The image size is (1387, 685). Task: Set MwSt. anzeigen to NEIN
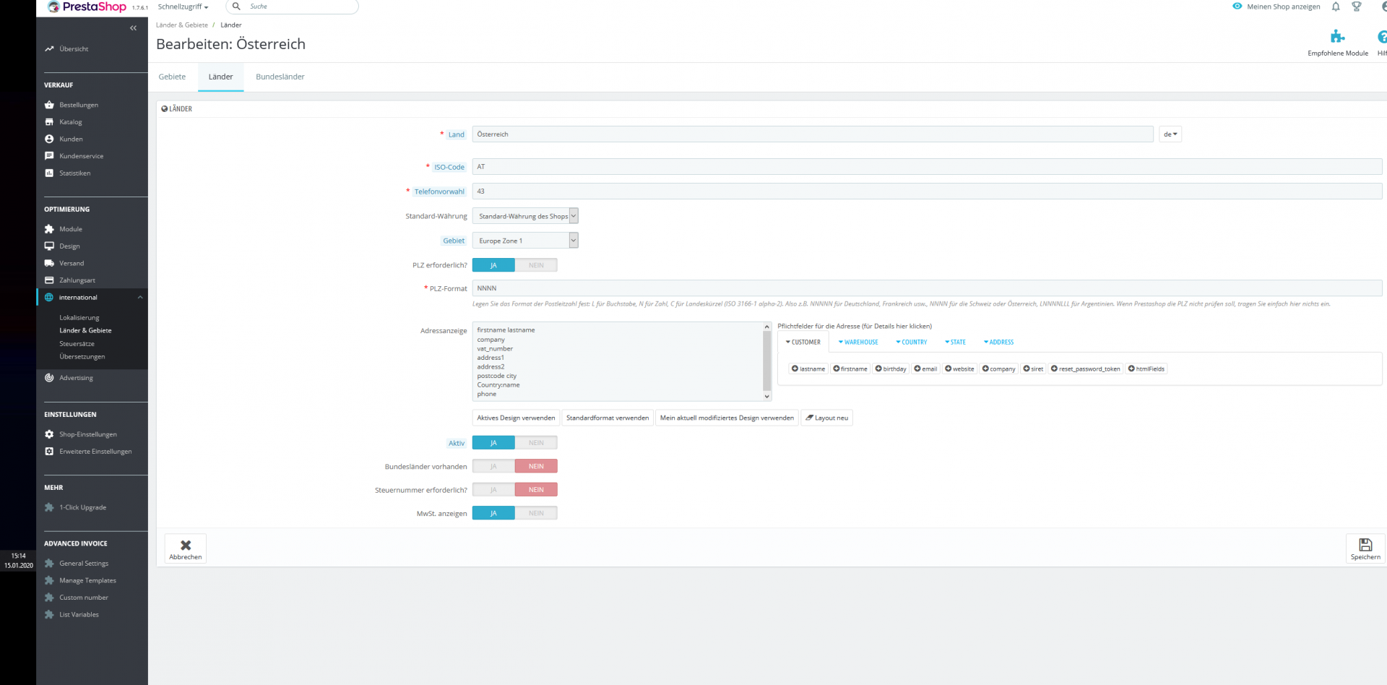tap(536, 513)
